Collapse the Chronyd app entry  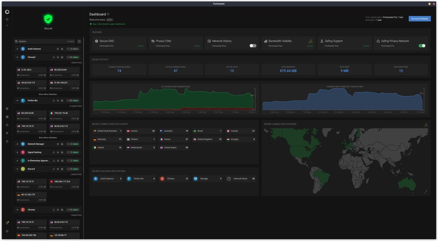pyautogui.click(x=17, y=57)
